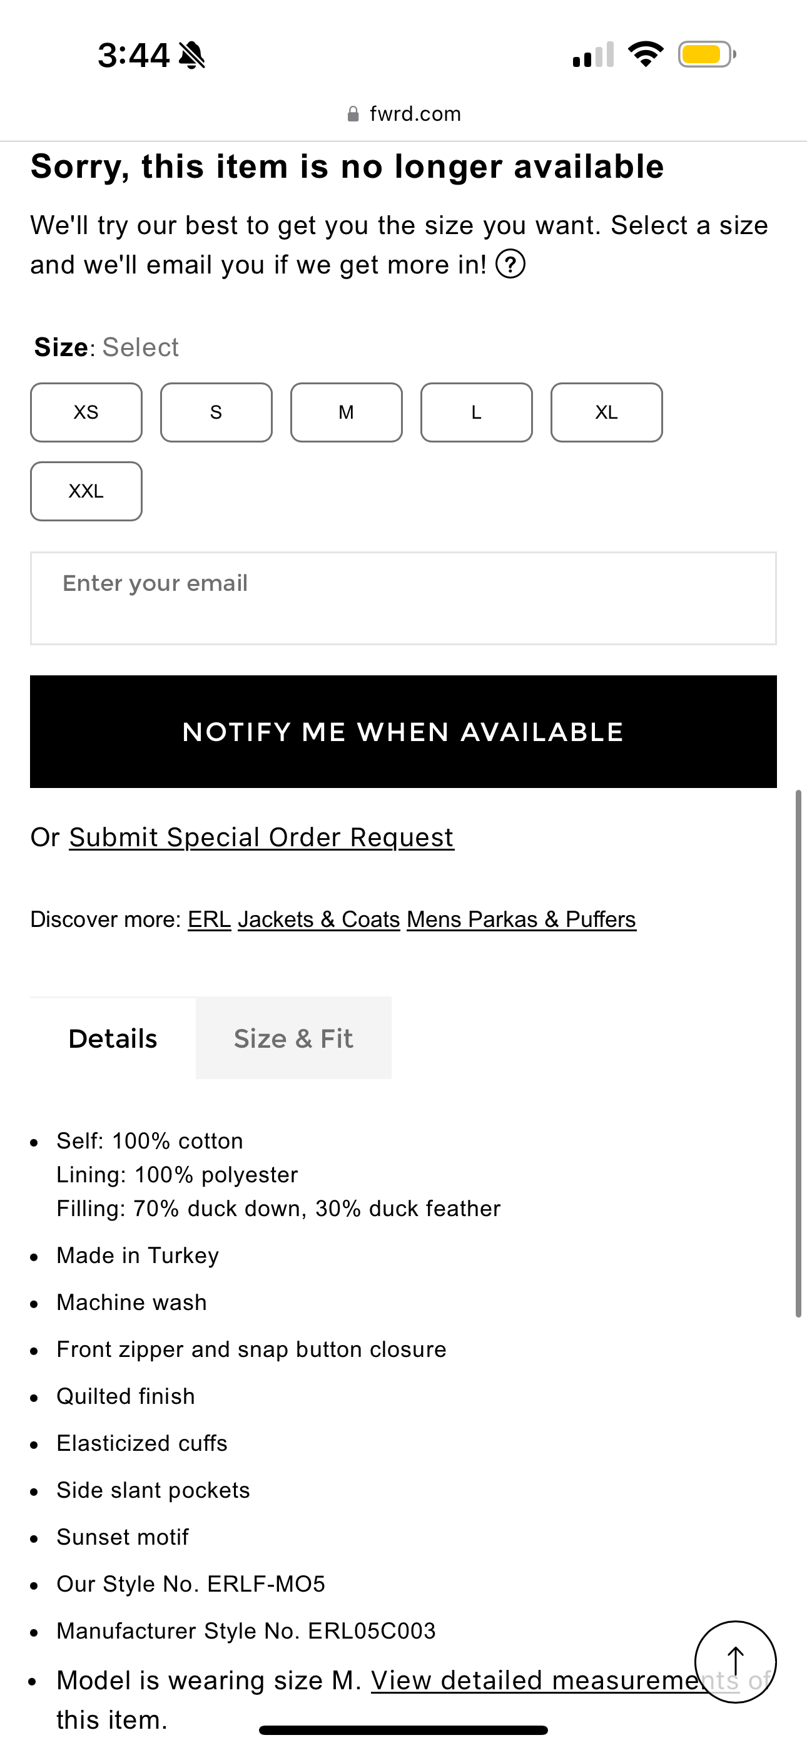Choose size M option
The image size is (807, 1750).
point(347,412)
